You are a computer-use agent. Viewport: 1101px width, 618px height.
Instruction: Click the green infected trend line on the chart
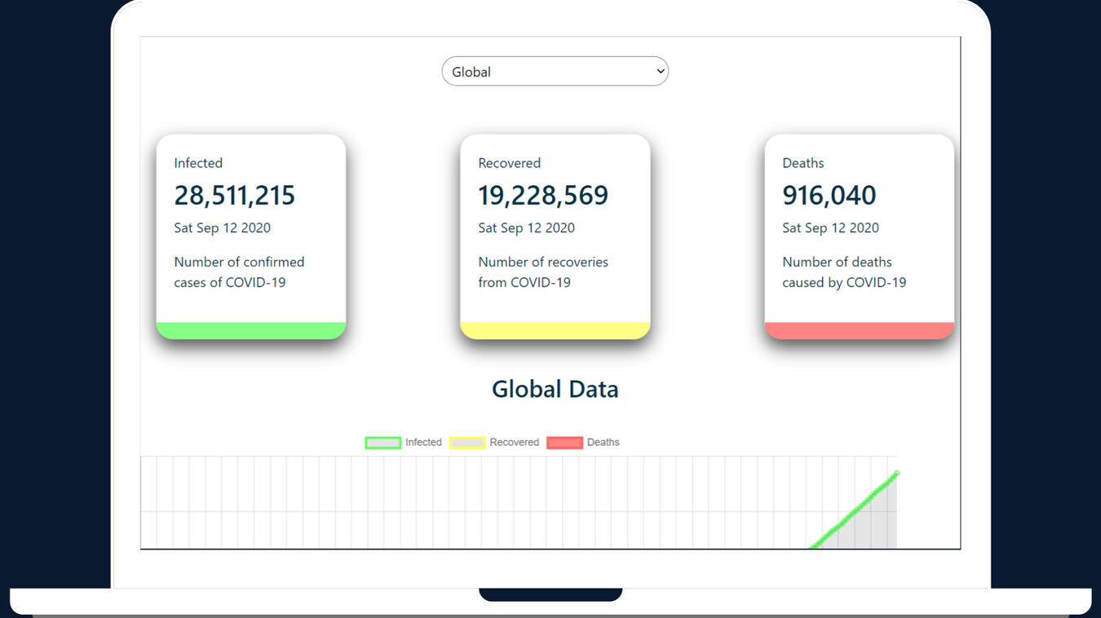point(856,514)
